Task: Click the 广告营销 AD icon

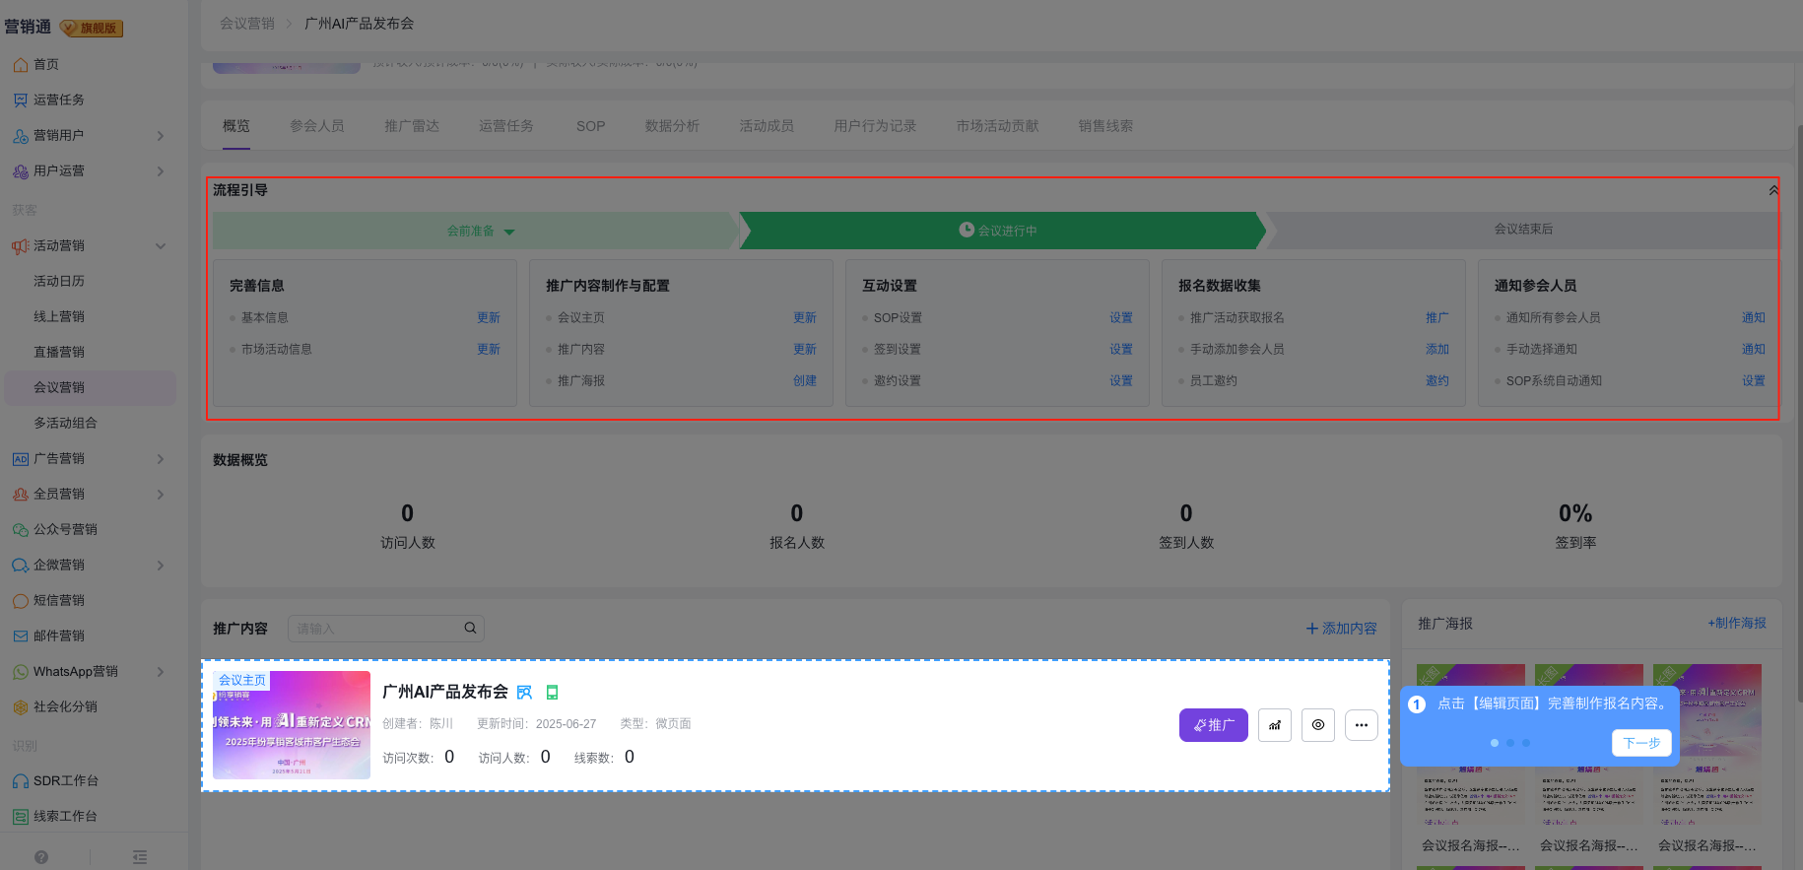Action: tap(20, 459)
